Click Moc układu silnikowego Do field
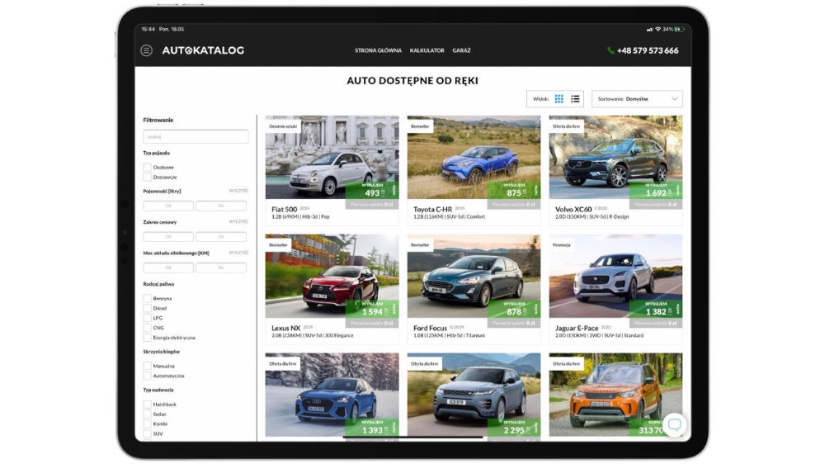This screenshot has width=825, height=464. pos(221,268)
